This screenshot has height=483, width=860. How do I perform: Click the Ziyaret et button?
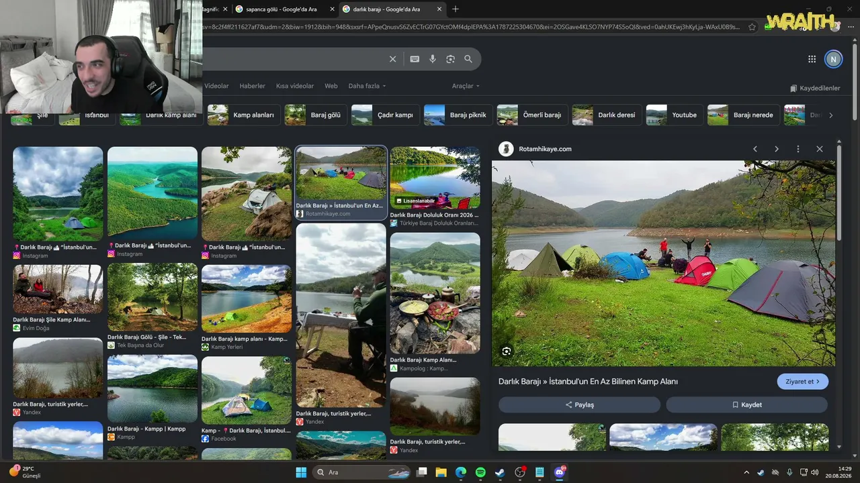point(803,381)
